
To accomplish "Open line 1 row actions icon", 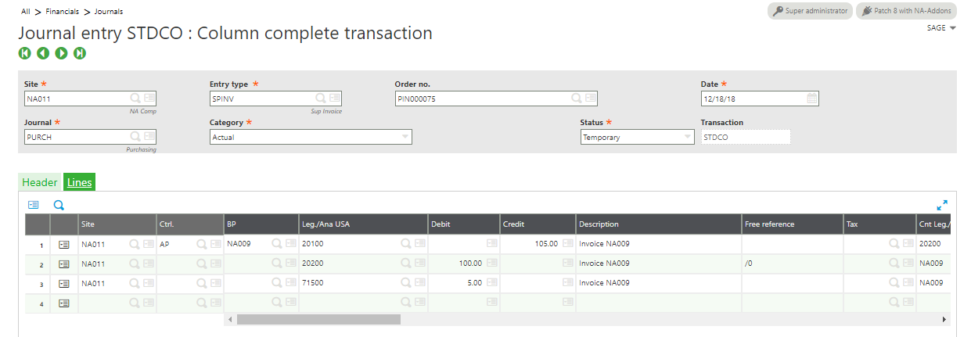I will pos(64,244).
